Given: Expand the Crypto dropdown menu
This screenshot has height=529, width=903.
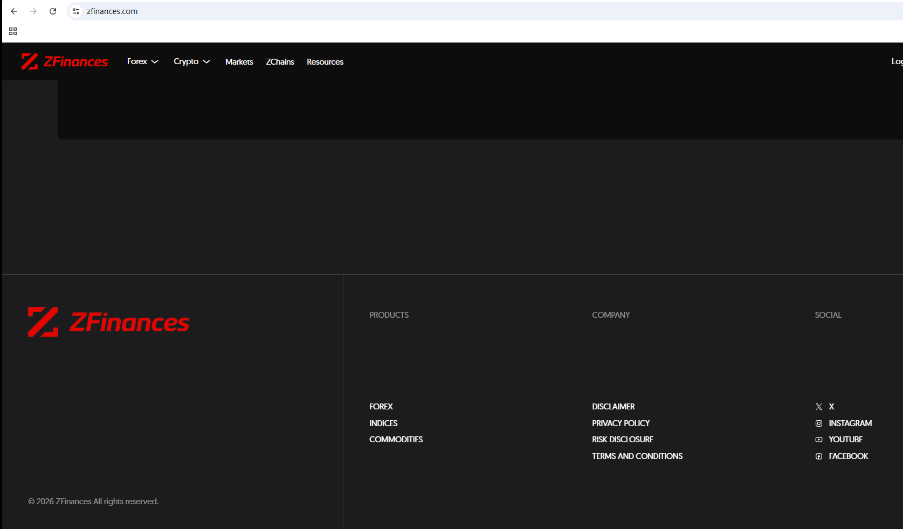Looking at the screenshot, I should 191,61.
